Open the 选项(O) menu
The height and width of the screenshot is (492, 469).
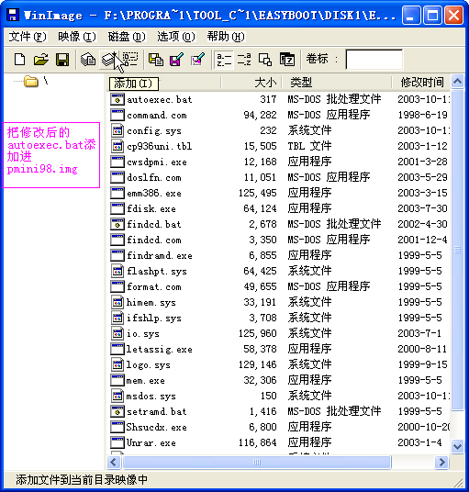176,37
